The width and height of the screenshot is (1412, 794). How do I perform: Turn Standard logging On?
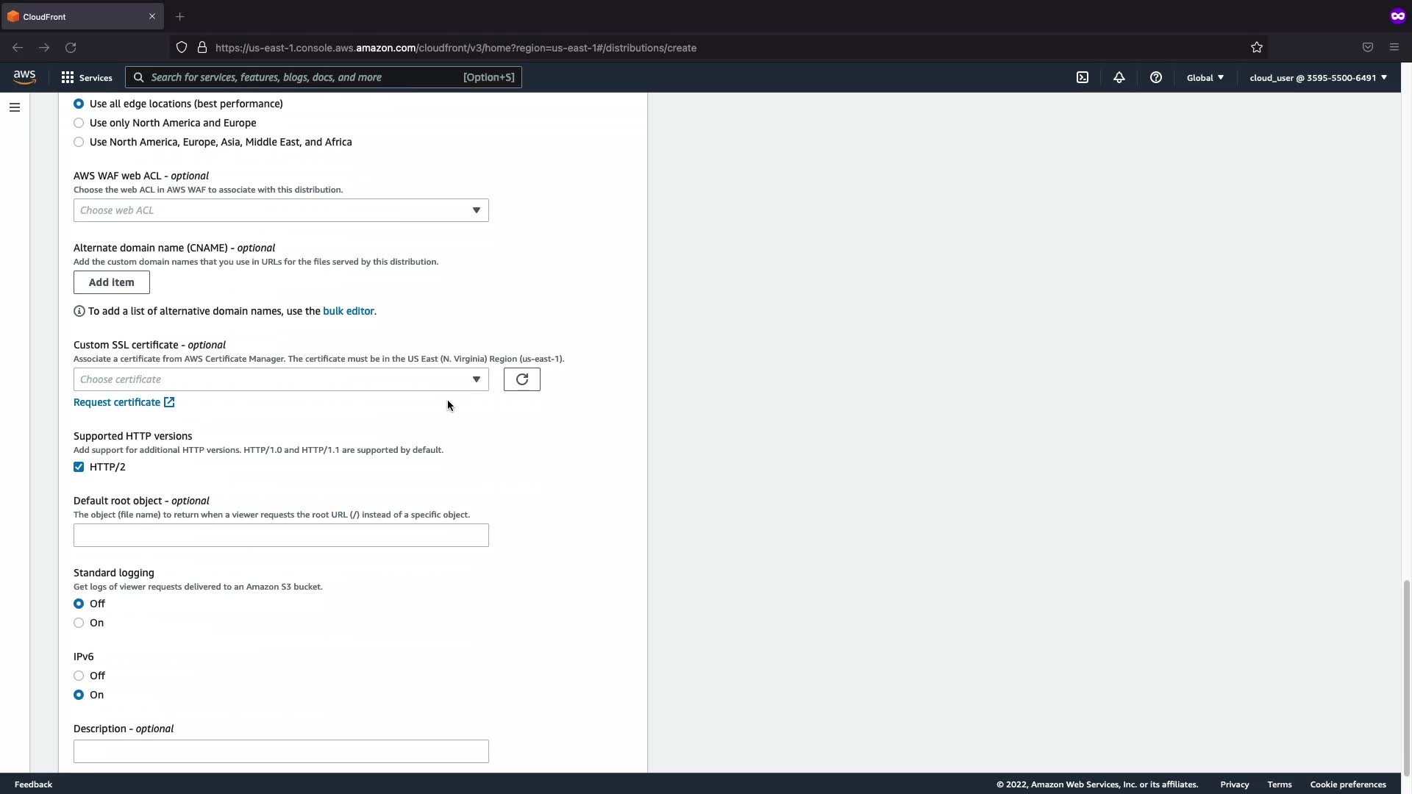79,623
